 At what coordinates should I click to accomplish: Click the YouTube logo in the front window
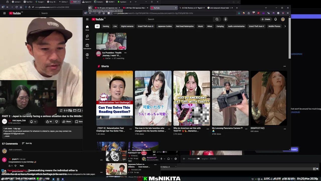[98, 19]
